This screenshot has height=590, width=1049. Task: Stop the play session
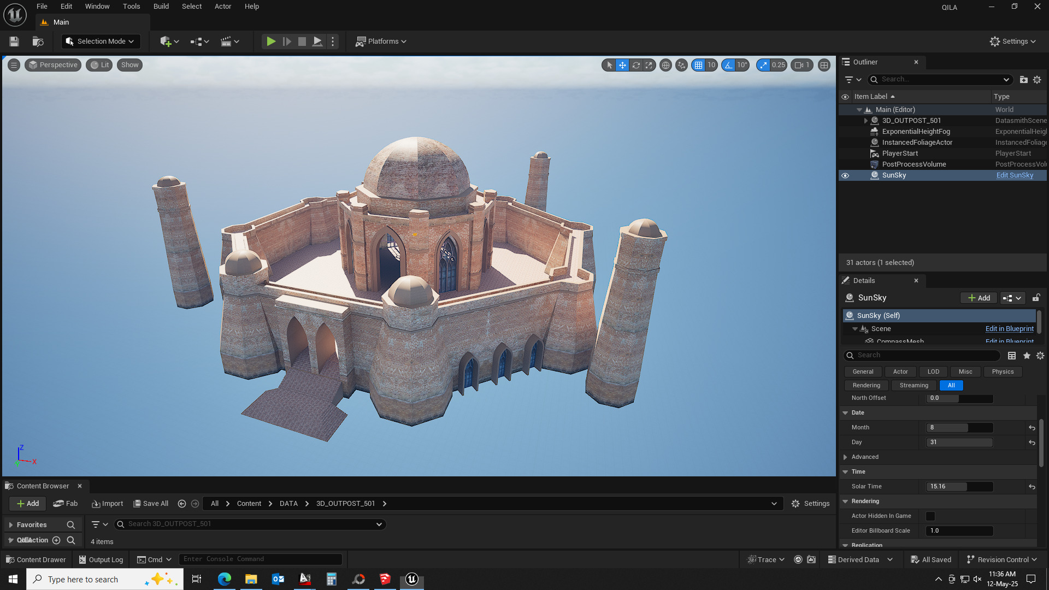(x=302, y=42)
